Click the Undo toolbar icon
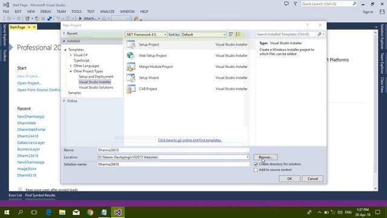This screenshot has width=387, height=218. click(x=58, y=18)
